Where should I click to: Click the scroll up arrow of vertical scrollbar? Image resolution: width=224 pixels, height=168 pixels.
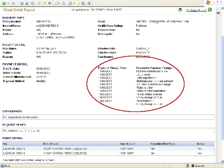coord(222,8)
